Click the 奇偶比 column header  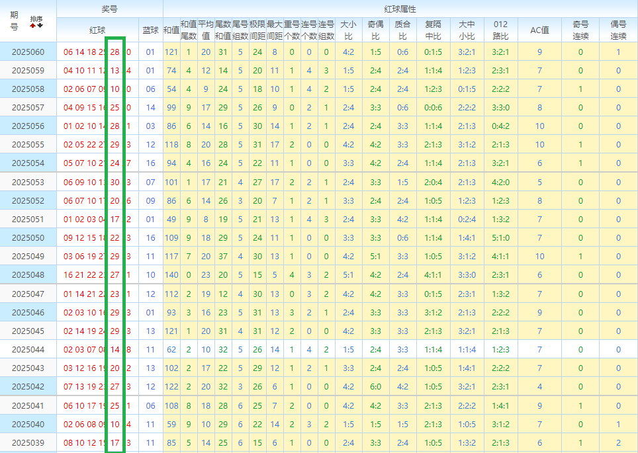[375, 30]
